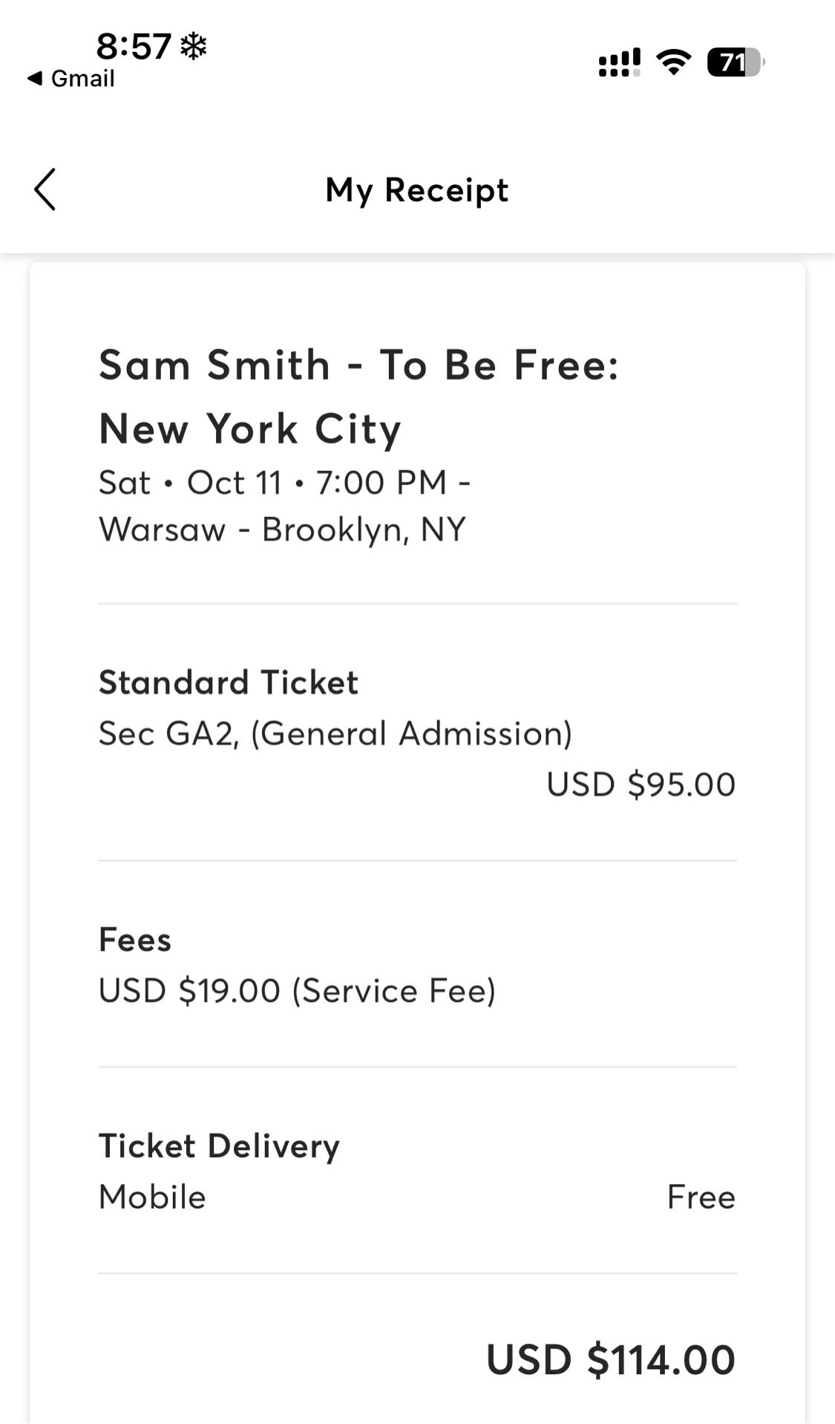Select the Sam Smith - To Be Free event title
Screen dimensions: 835x1424
[358, 397]
